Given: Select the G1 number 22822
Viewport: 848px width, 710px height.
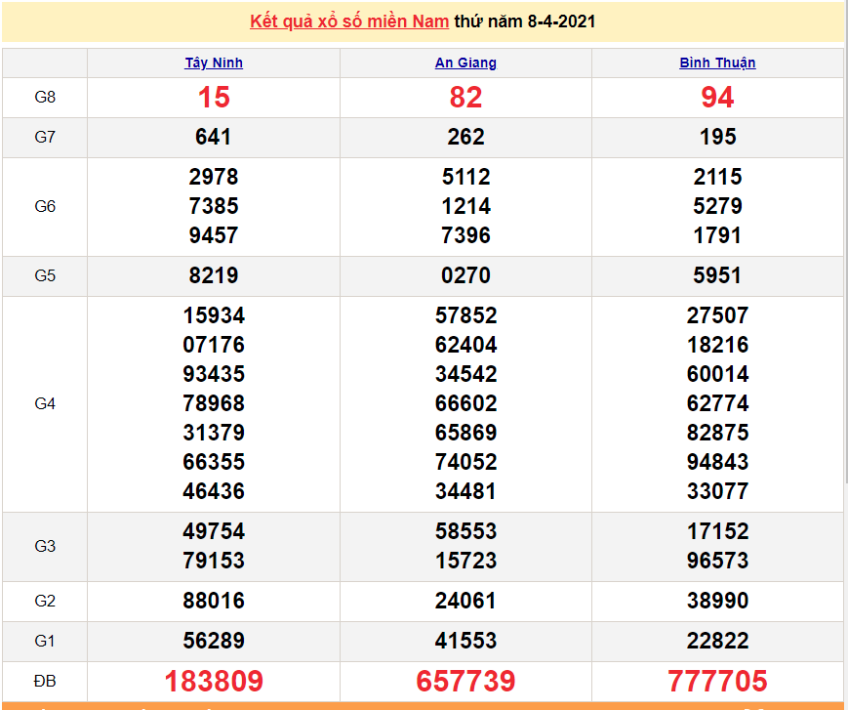Looking at the screenshot, I should 717,642.
